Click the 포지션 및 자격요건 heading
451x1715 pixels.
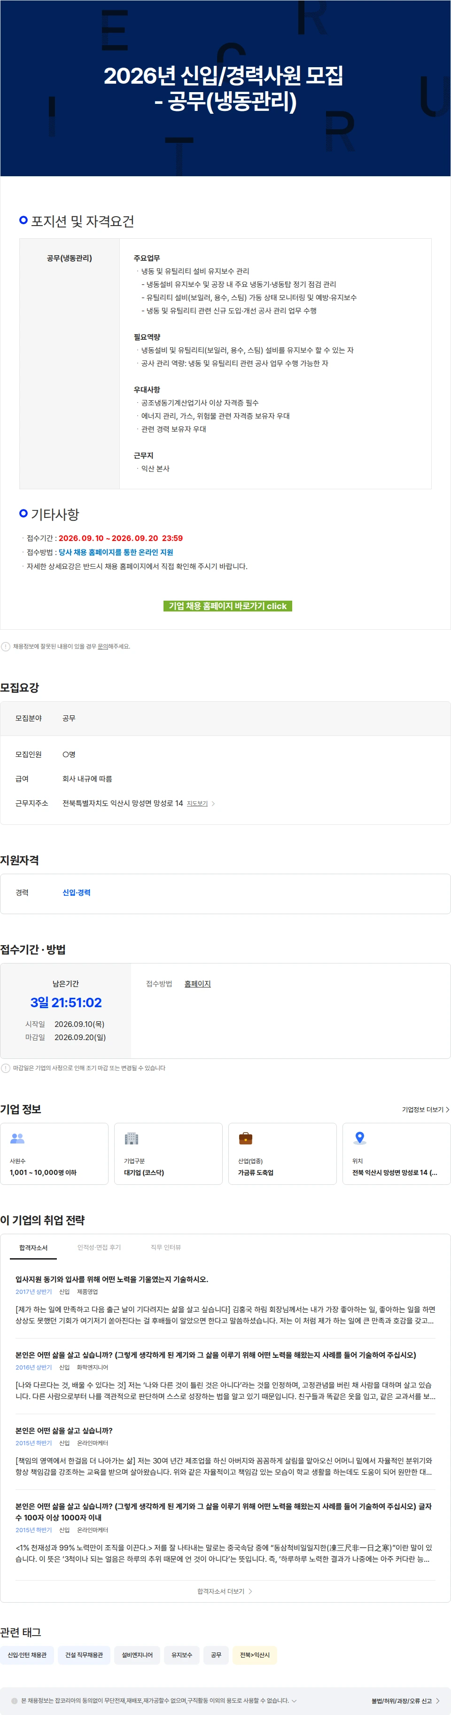83,221
